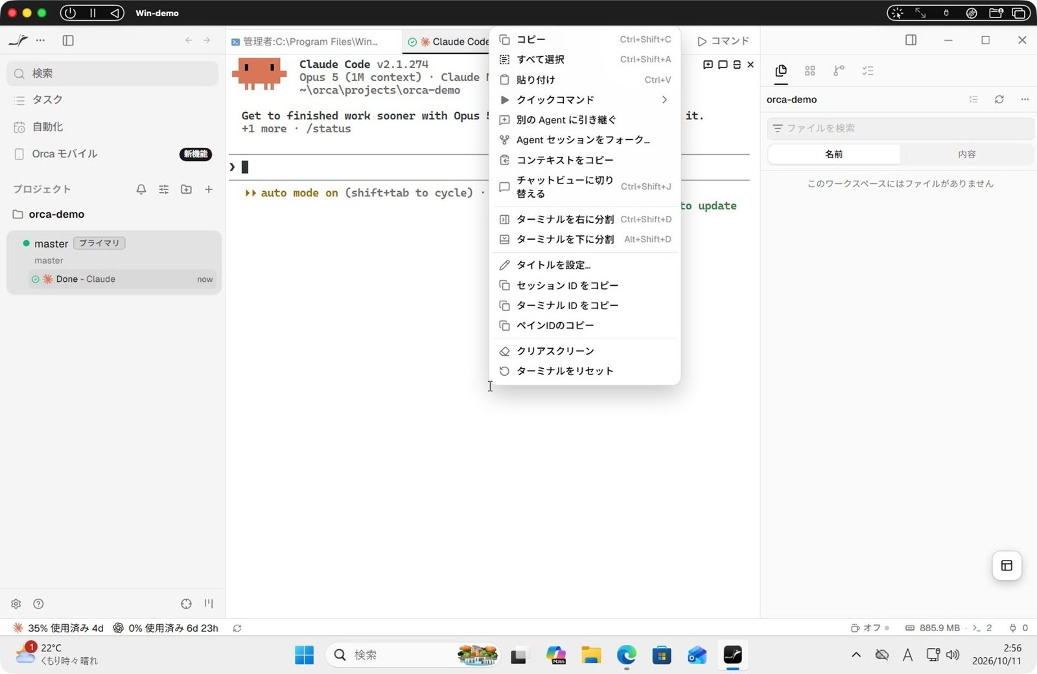The image size is (1037, 674).
Task: Choose クリアスクリーン from the context menu
Action: 585,351
